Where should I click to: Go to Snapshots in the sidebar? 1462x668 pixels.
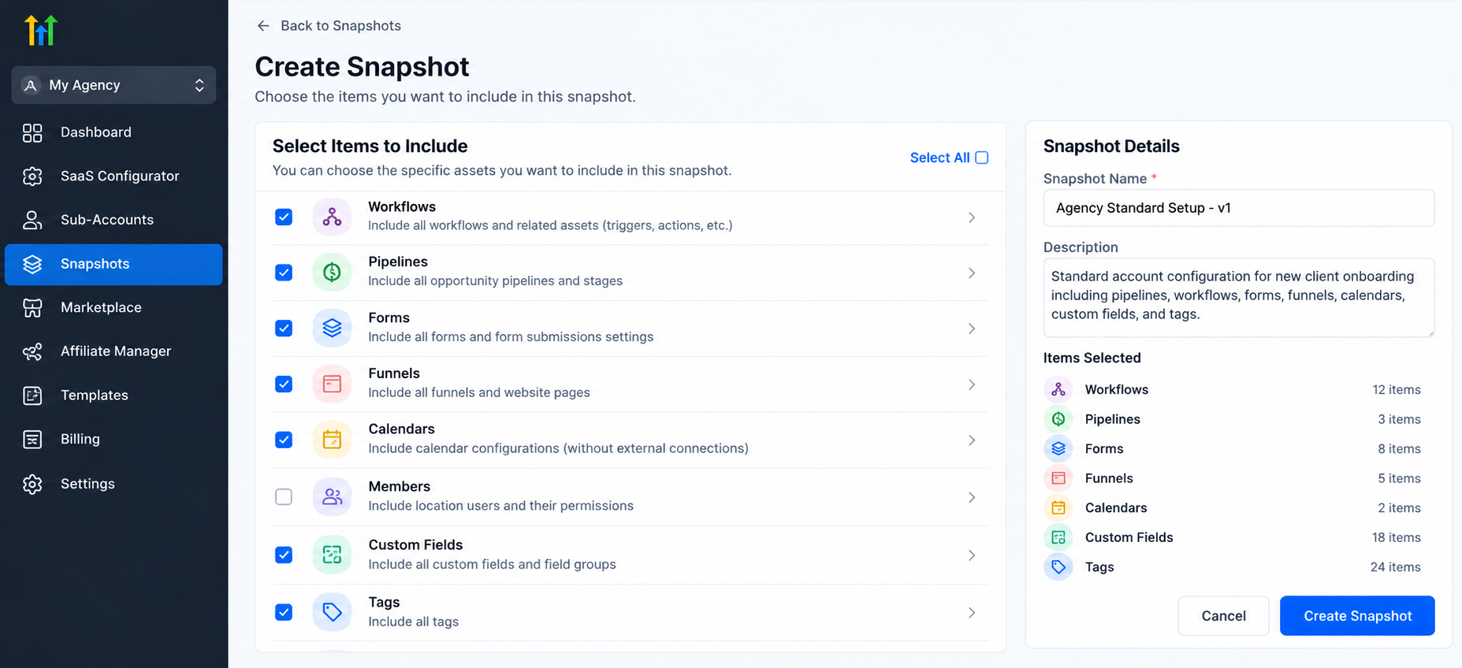(x=113, y=264)
